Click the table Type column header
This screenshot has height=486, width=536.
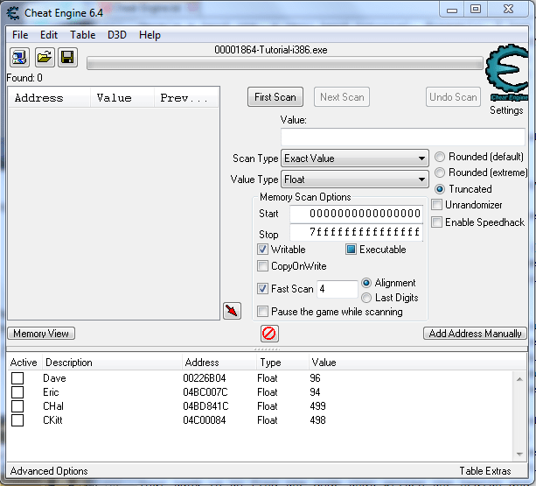coord(282,363)
